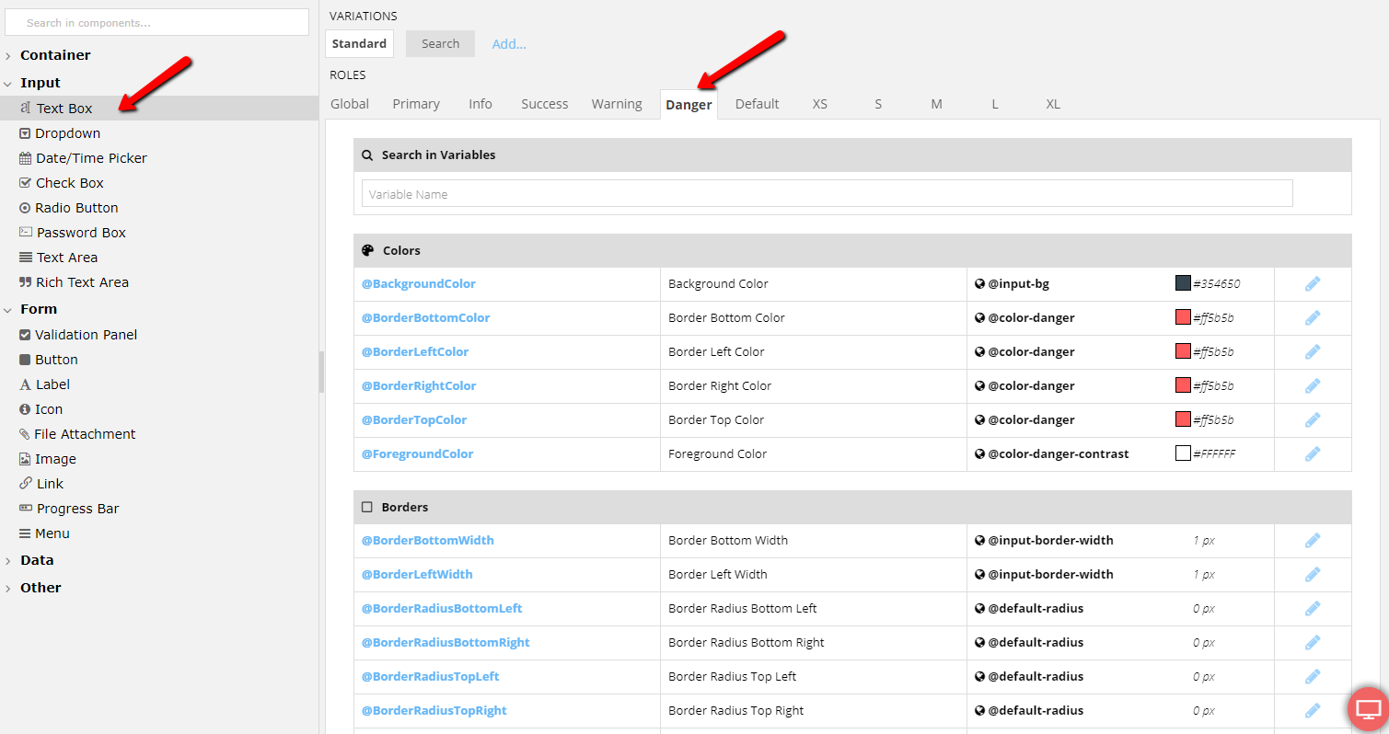Click the pencil edit icon for @ForegroundColor row
This screenshot has width=1389, height=734.
point(1313,454)
